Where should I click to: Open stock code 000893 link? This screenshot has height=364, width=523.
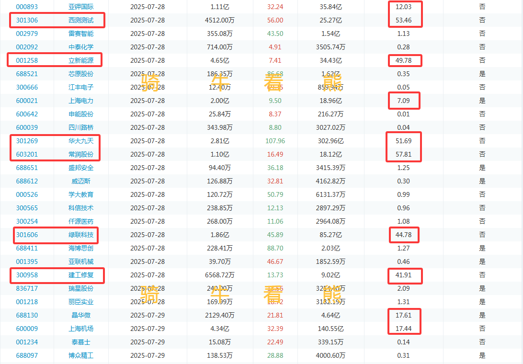(x=27, y=7)
